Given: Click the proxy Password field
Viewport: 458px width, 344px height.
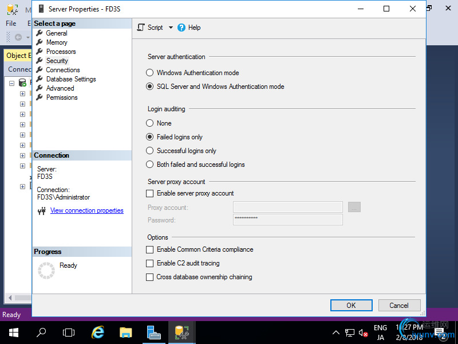Looking at the screenshot, I should pos(288,220).
